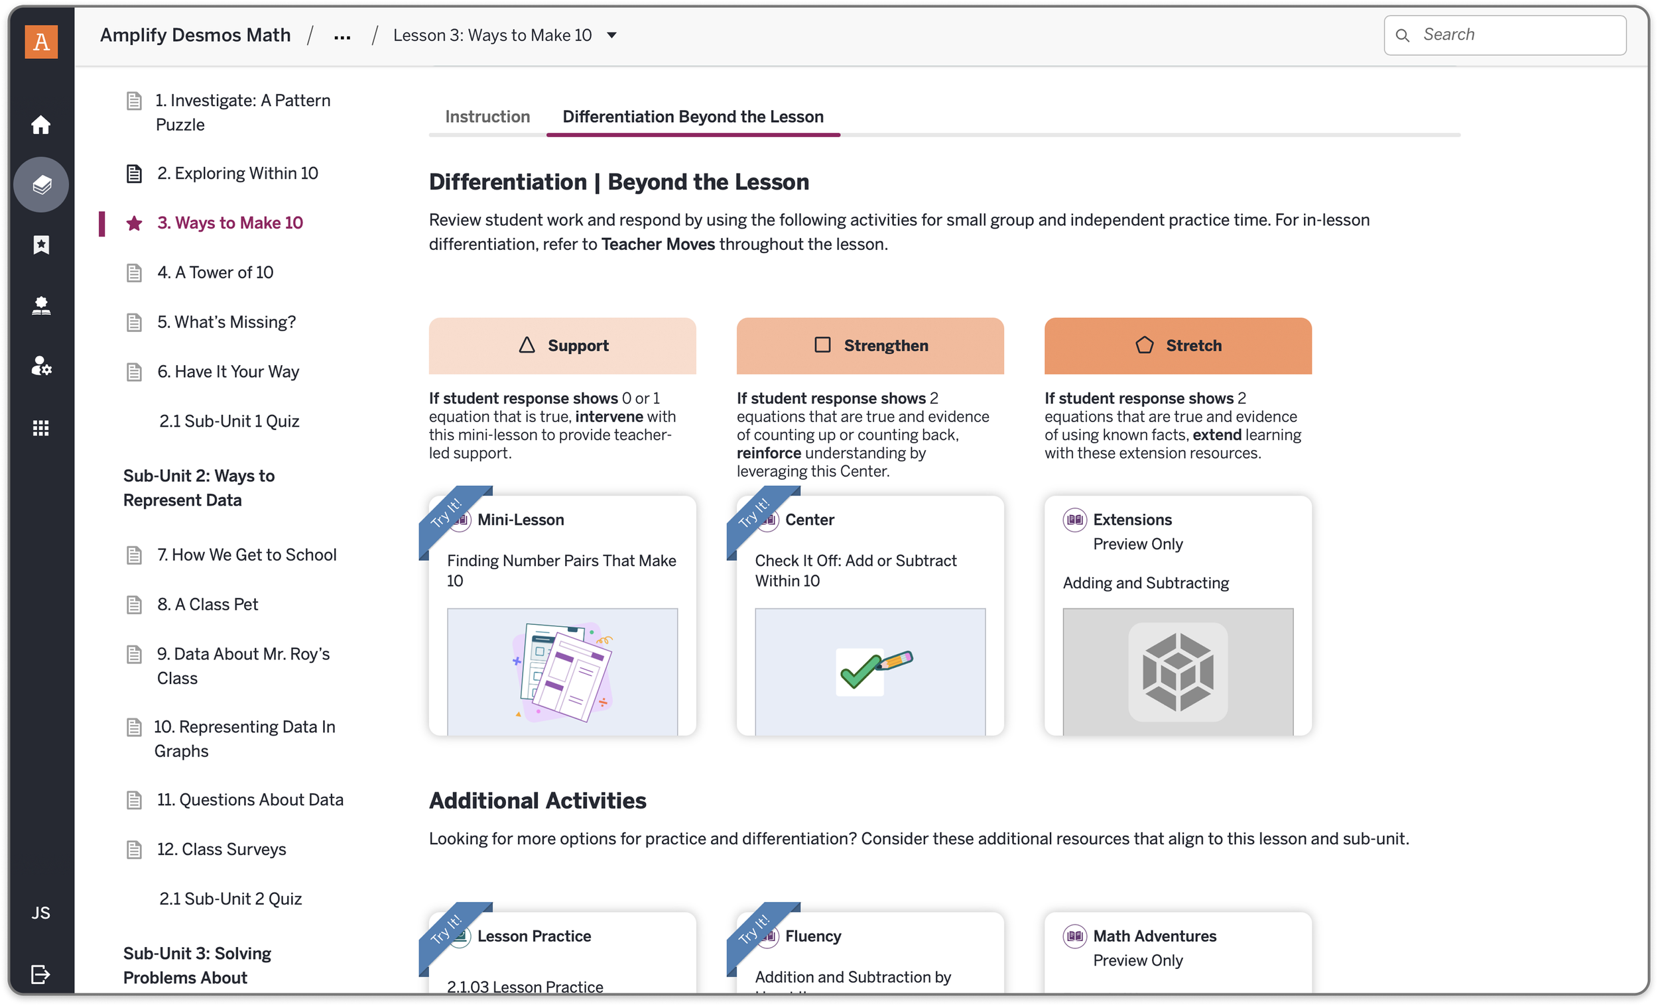Open the bookmarked star page icon

point(41,245)
